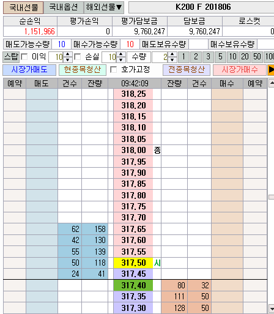Click the 스탑 button
The height and width of the screenshot is (314, 274).
[11, 57]
